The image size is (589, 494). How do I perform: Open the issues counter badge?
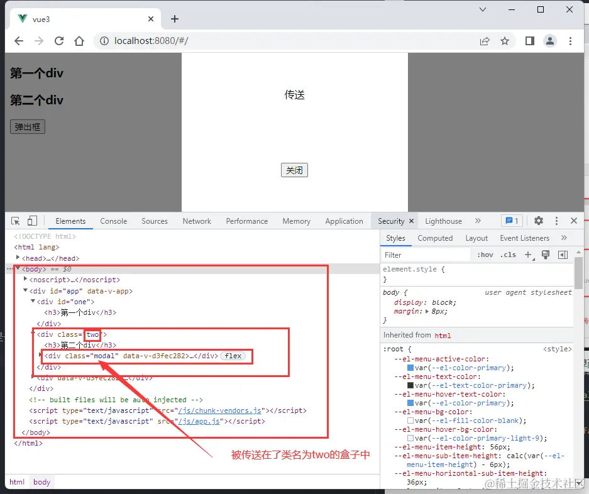pos(512,221)
